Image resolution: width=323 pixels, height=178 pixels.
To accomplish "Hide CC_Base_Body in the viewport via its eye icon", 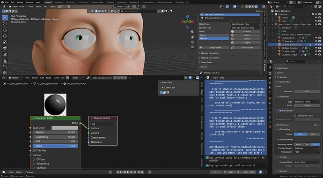I will coord(316,38).
